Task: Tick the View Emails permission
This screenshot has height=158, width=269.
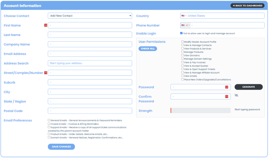Action: [x=183, y=76]
